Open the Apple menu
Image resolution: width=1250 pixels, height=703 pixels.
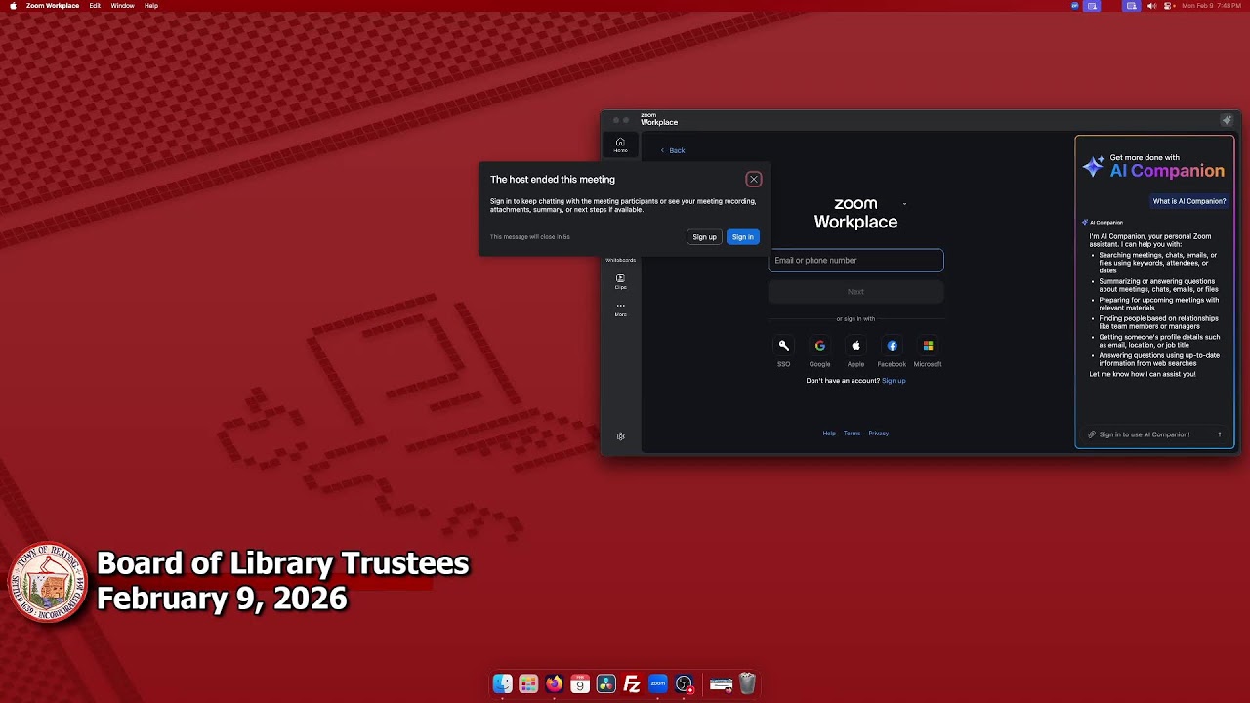(13, 6)
